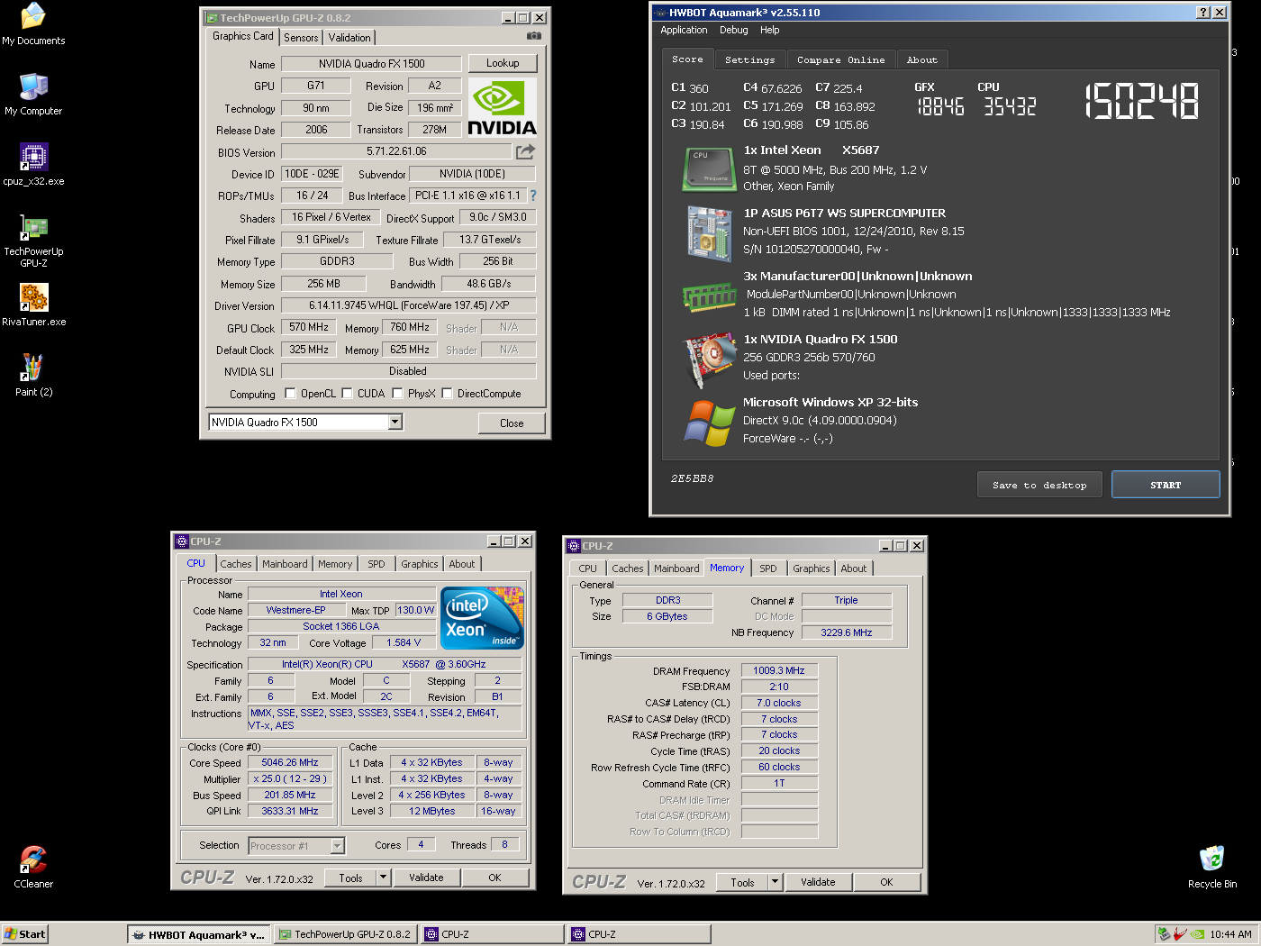Open Caches tab in left CPU-Z window
Viewport: 1261px width, 946px height.
236,564
